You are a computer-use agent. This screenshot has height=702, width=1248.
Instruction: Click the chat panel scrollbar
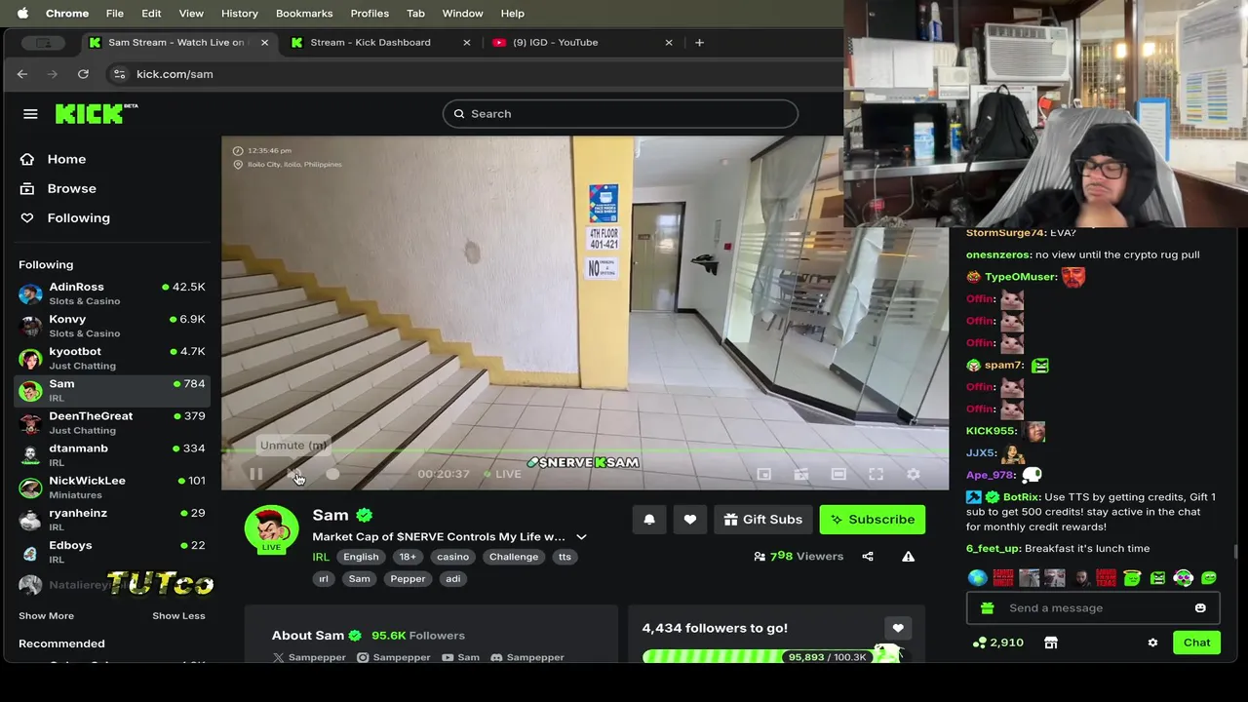point(1235,552)
